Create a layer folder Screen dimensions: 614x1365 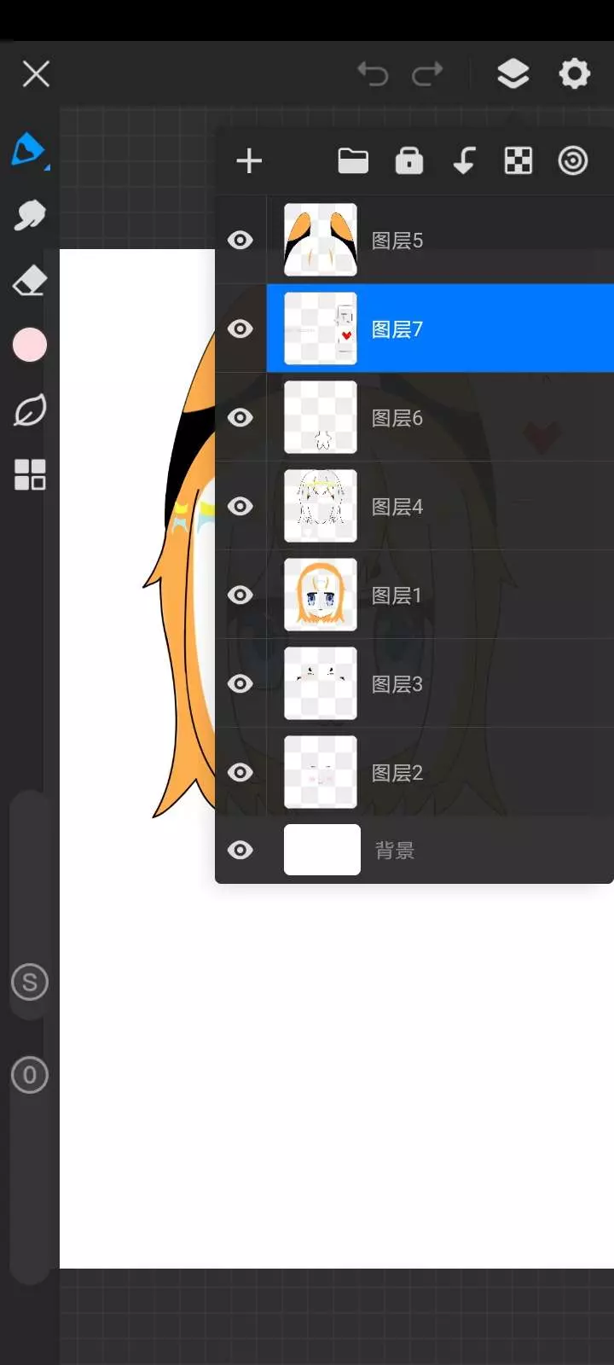point(353,160)
